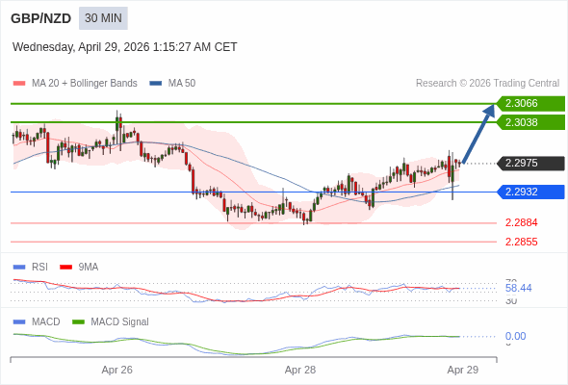Click 'Research © 2026 Trading Central' credit
Screen dimensions: 568x385
487,84
